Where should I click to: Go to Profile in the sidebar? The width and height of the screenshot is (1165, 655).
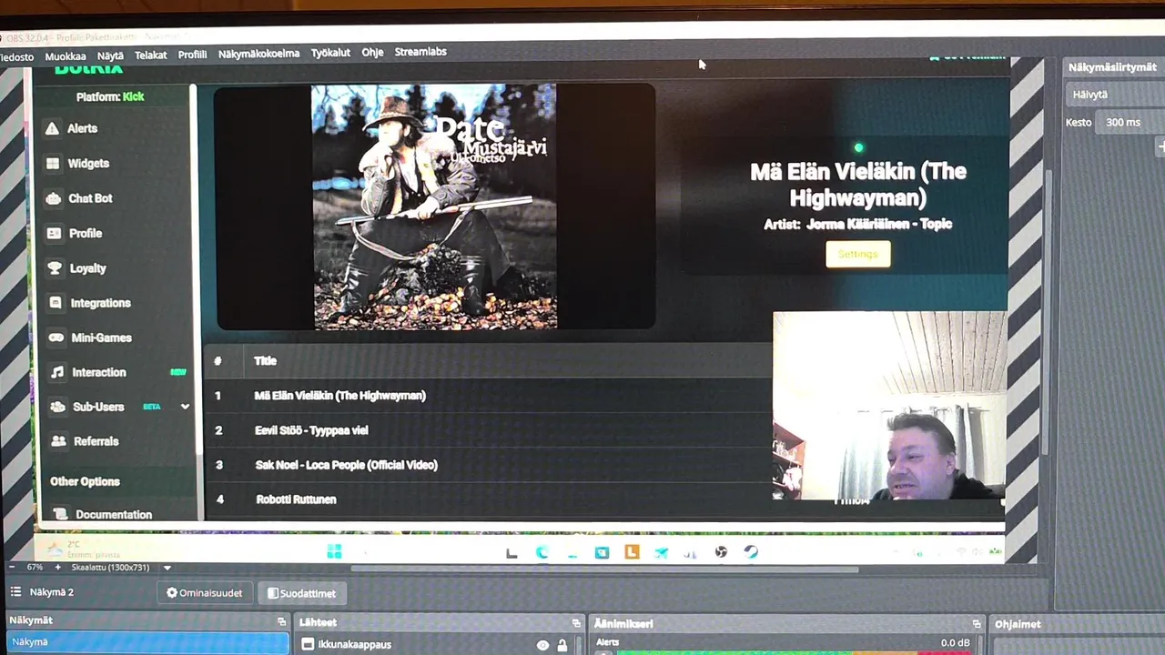85,233
